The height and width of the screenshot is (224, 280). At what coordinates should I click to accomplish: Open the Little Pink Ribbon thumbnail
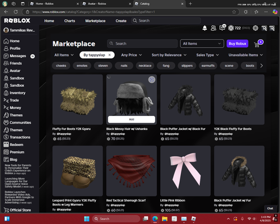coord(185,171)
